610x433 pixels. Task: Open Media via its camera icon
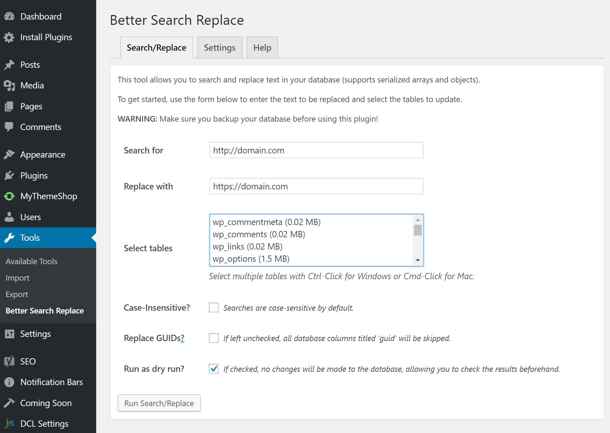9,85
